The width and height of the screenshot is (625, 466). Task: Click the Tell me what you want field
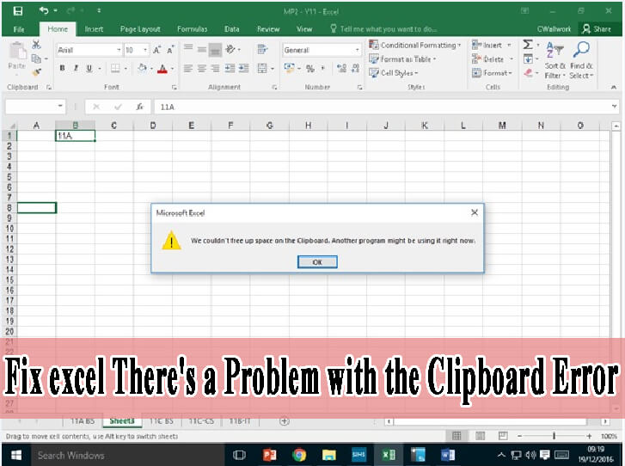point(383,29)
